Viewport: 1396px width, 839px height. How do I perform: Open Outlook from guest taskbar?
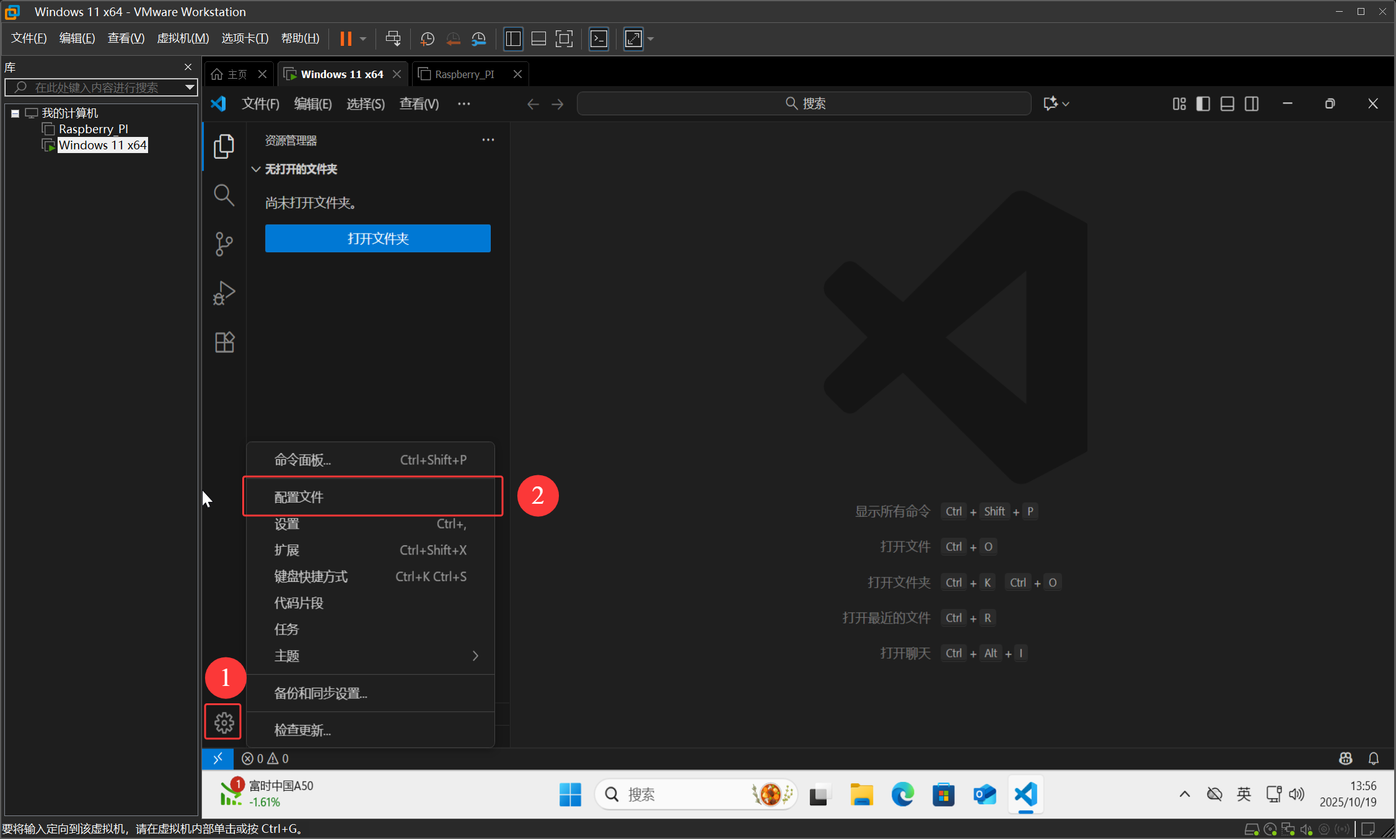click(x=984, y=794)
